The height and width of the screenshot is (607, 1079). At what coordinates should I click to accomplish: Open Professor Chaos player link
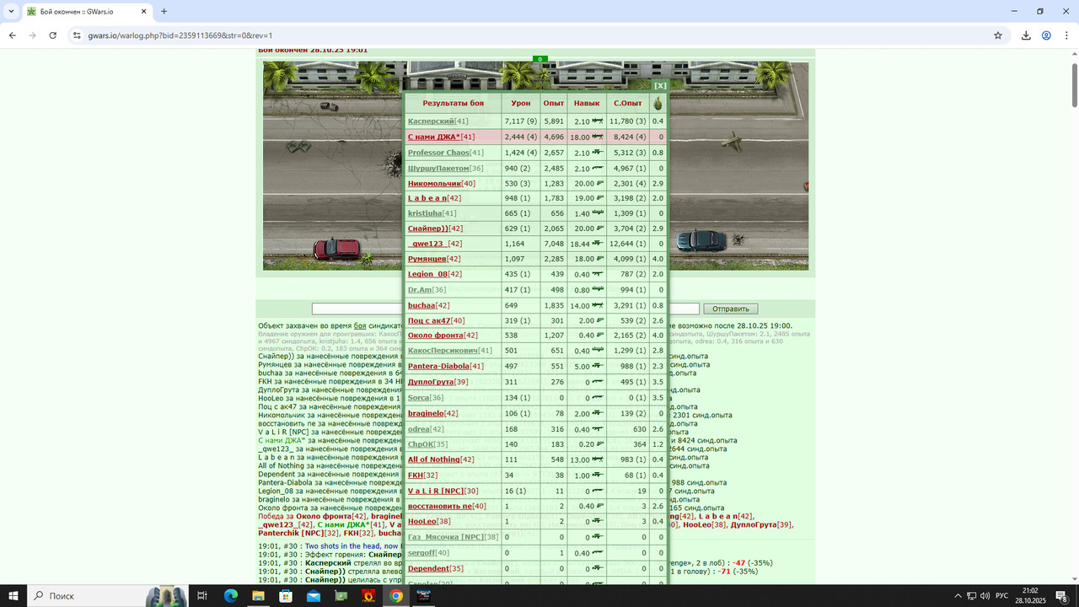[x=438, y=153]
